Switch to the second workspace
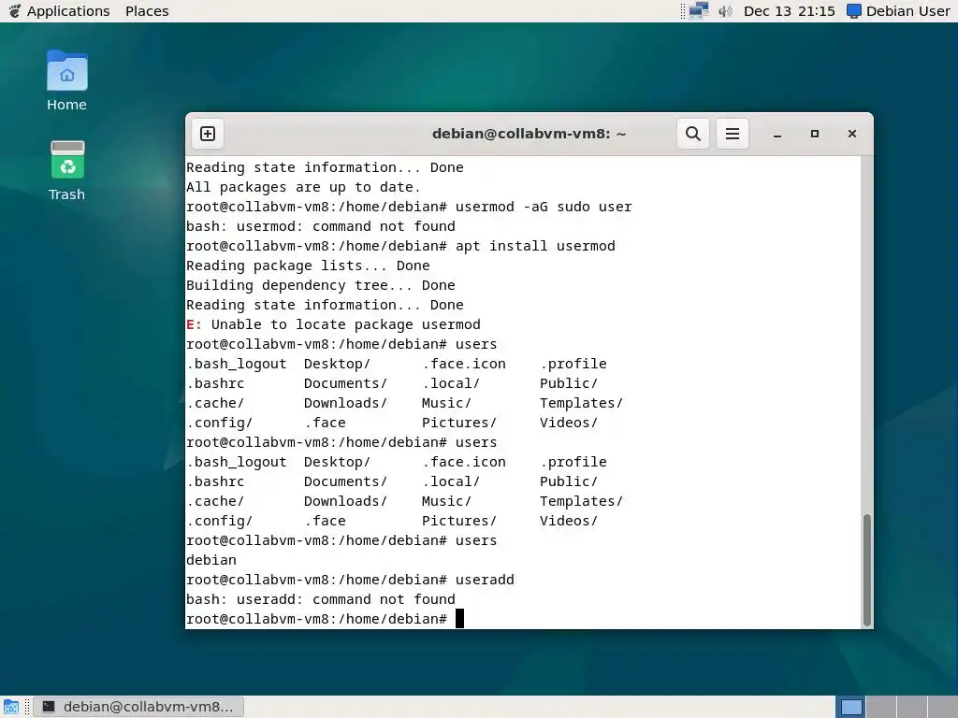The height and width of the screenshot is (718, 958). click(881, 707)
